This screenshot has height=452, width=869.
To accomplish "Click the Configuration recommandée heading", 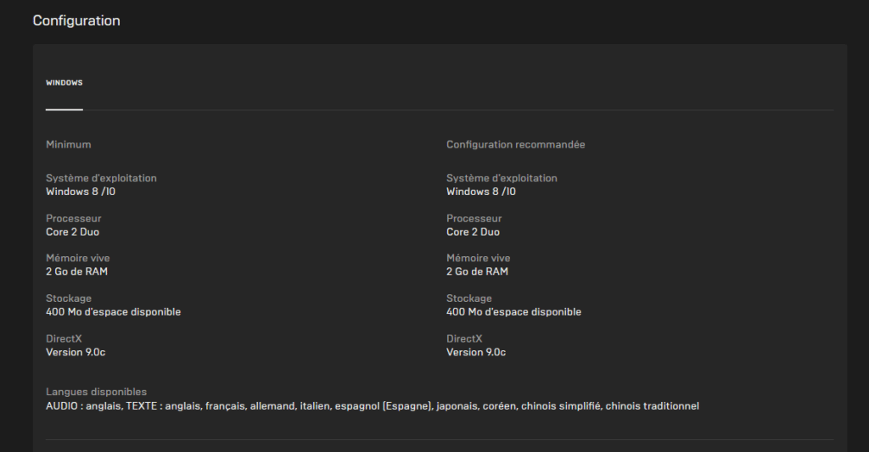I will click(515, 144).
